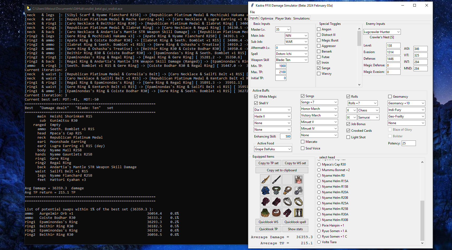Toggle the Berserk checkbox
This screenshot has width=452, height=250.
click(x=319, y=51)
